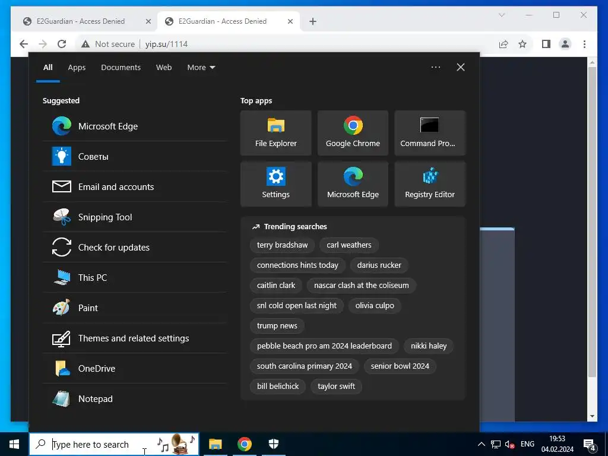Open Chrome three-dot menu
This screenshot has width=608, height=456.
click(x=584, y=44)
